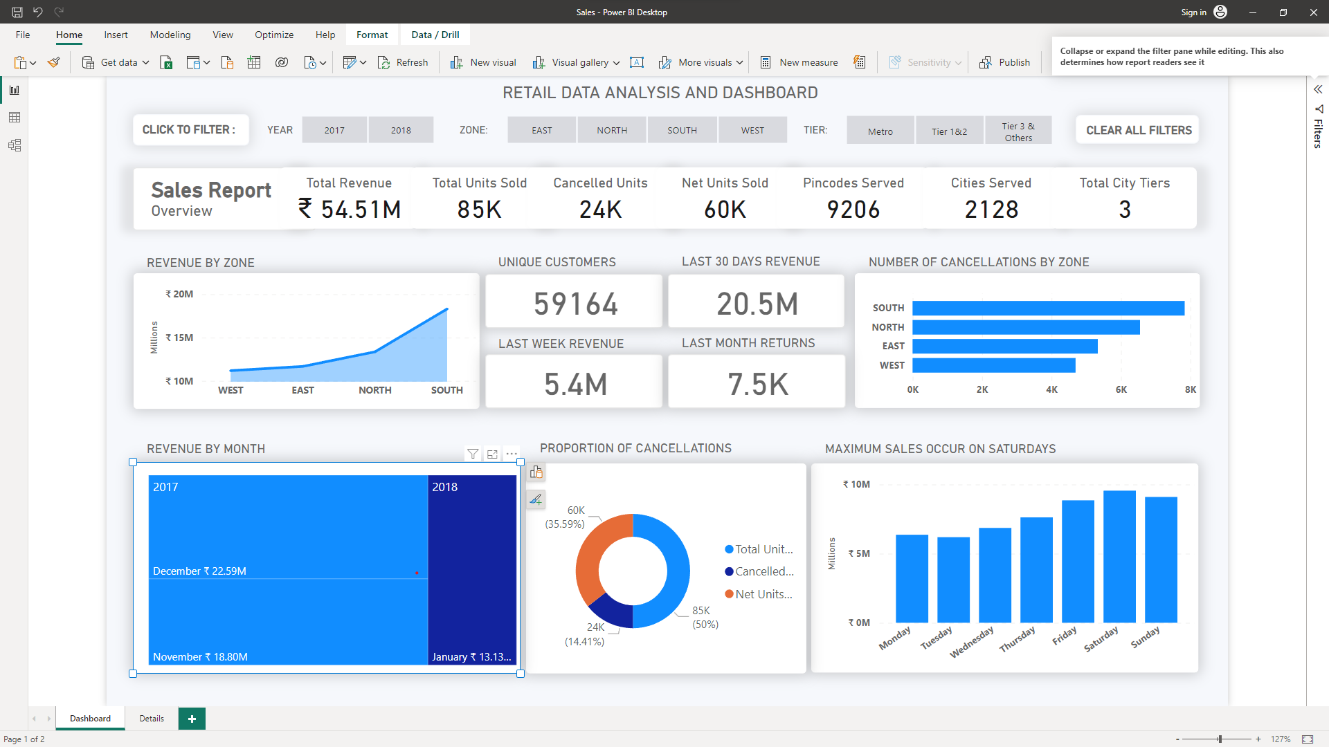Toggle the SOUTH zone slicer
This screenshot has width=1329, height=747.
pyautogui.click(x=682, y=130)
